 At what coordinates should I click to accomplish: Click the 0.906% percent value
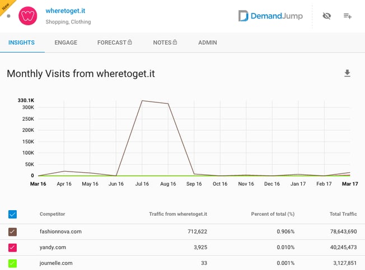pyautogui.click(x=286, y=231)
